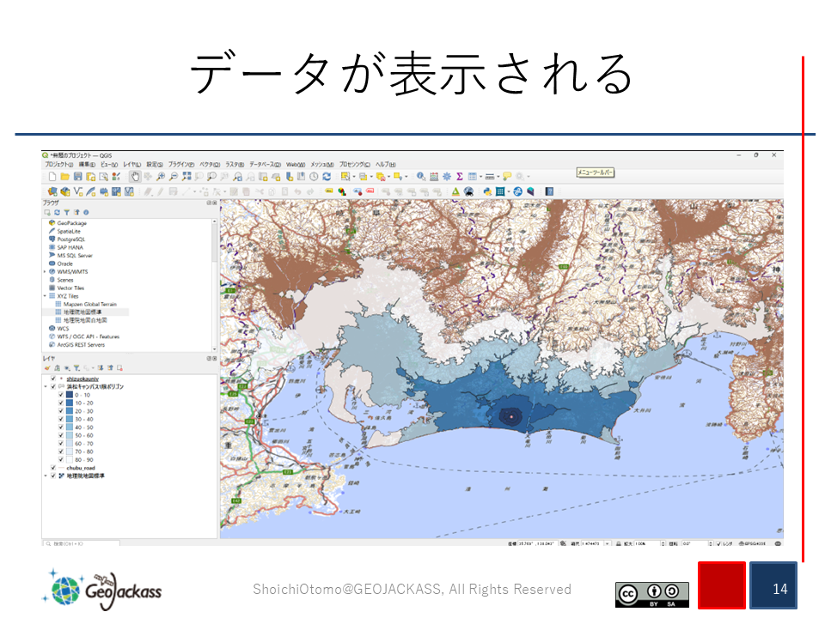Click the refresh icon in browser panel
Viewport: 825px width, 618px height.
pyautogui.click(x=57, y=212)
